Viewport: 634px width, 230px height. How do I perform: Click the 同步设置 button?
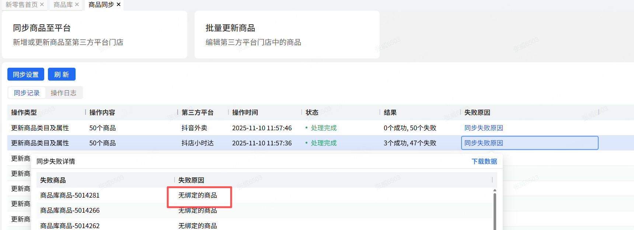point(26,74)
